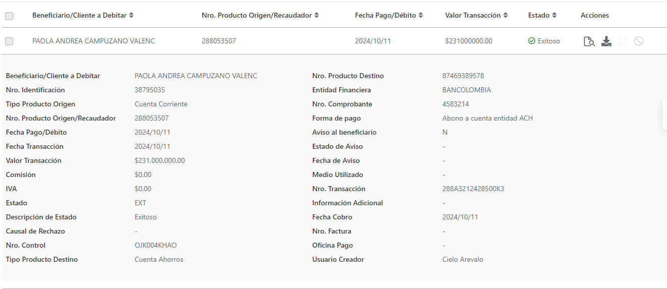Image resolution: width=667 pixels, height=289 pixels.
Task: Tick the select-all header checkbox
Action: pos(9,16)
